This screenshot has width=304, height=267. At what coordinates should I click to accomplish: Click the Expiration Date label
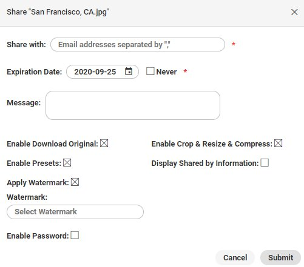(x=35, y=72)
